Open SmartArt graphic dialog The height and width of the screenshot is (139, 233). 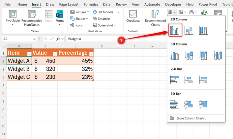click(102, 19)
